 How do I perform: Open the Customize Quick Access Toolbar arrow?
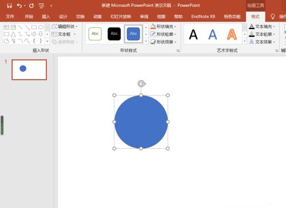pyautogui.click(x=51, y=6)
